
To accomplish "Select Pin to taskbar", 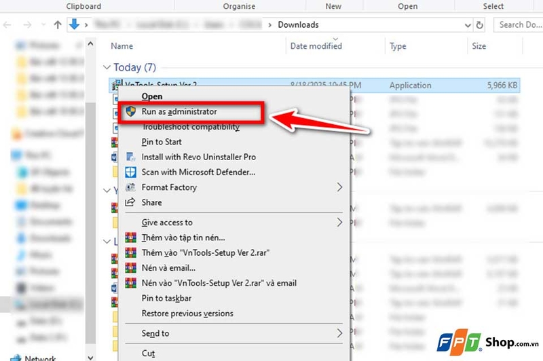I will (x=166, y=299).
